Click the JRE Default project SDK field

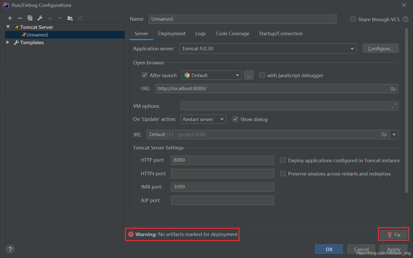[x=268, y=134]
